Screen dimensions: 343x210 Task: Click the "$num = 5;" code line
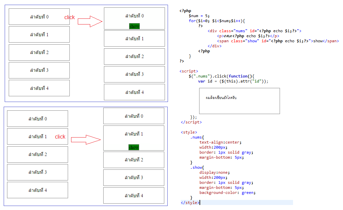(x=199, y=16)
